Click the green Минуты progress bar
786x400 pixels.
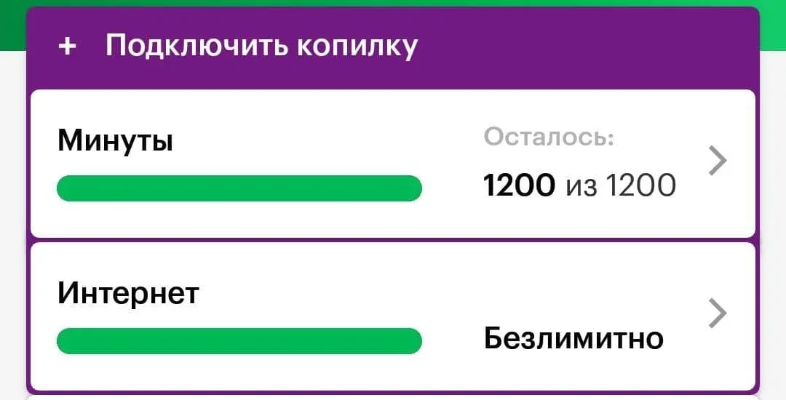pyautogui.click(x=239, y=188)
